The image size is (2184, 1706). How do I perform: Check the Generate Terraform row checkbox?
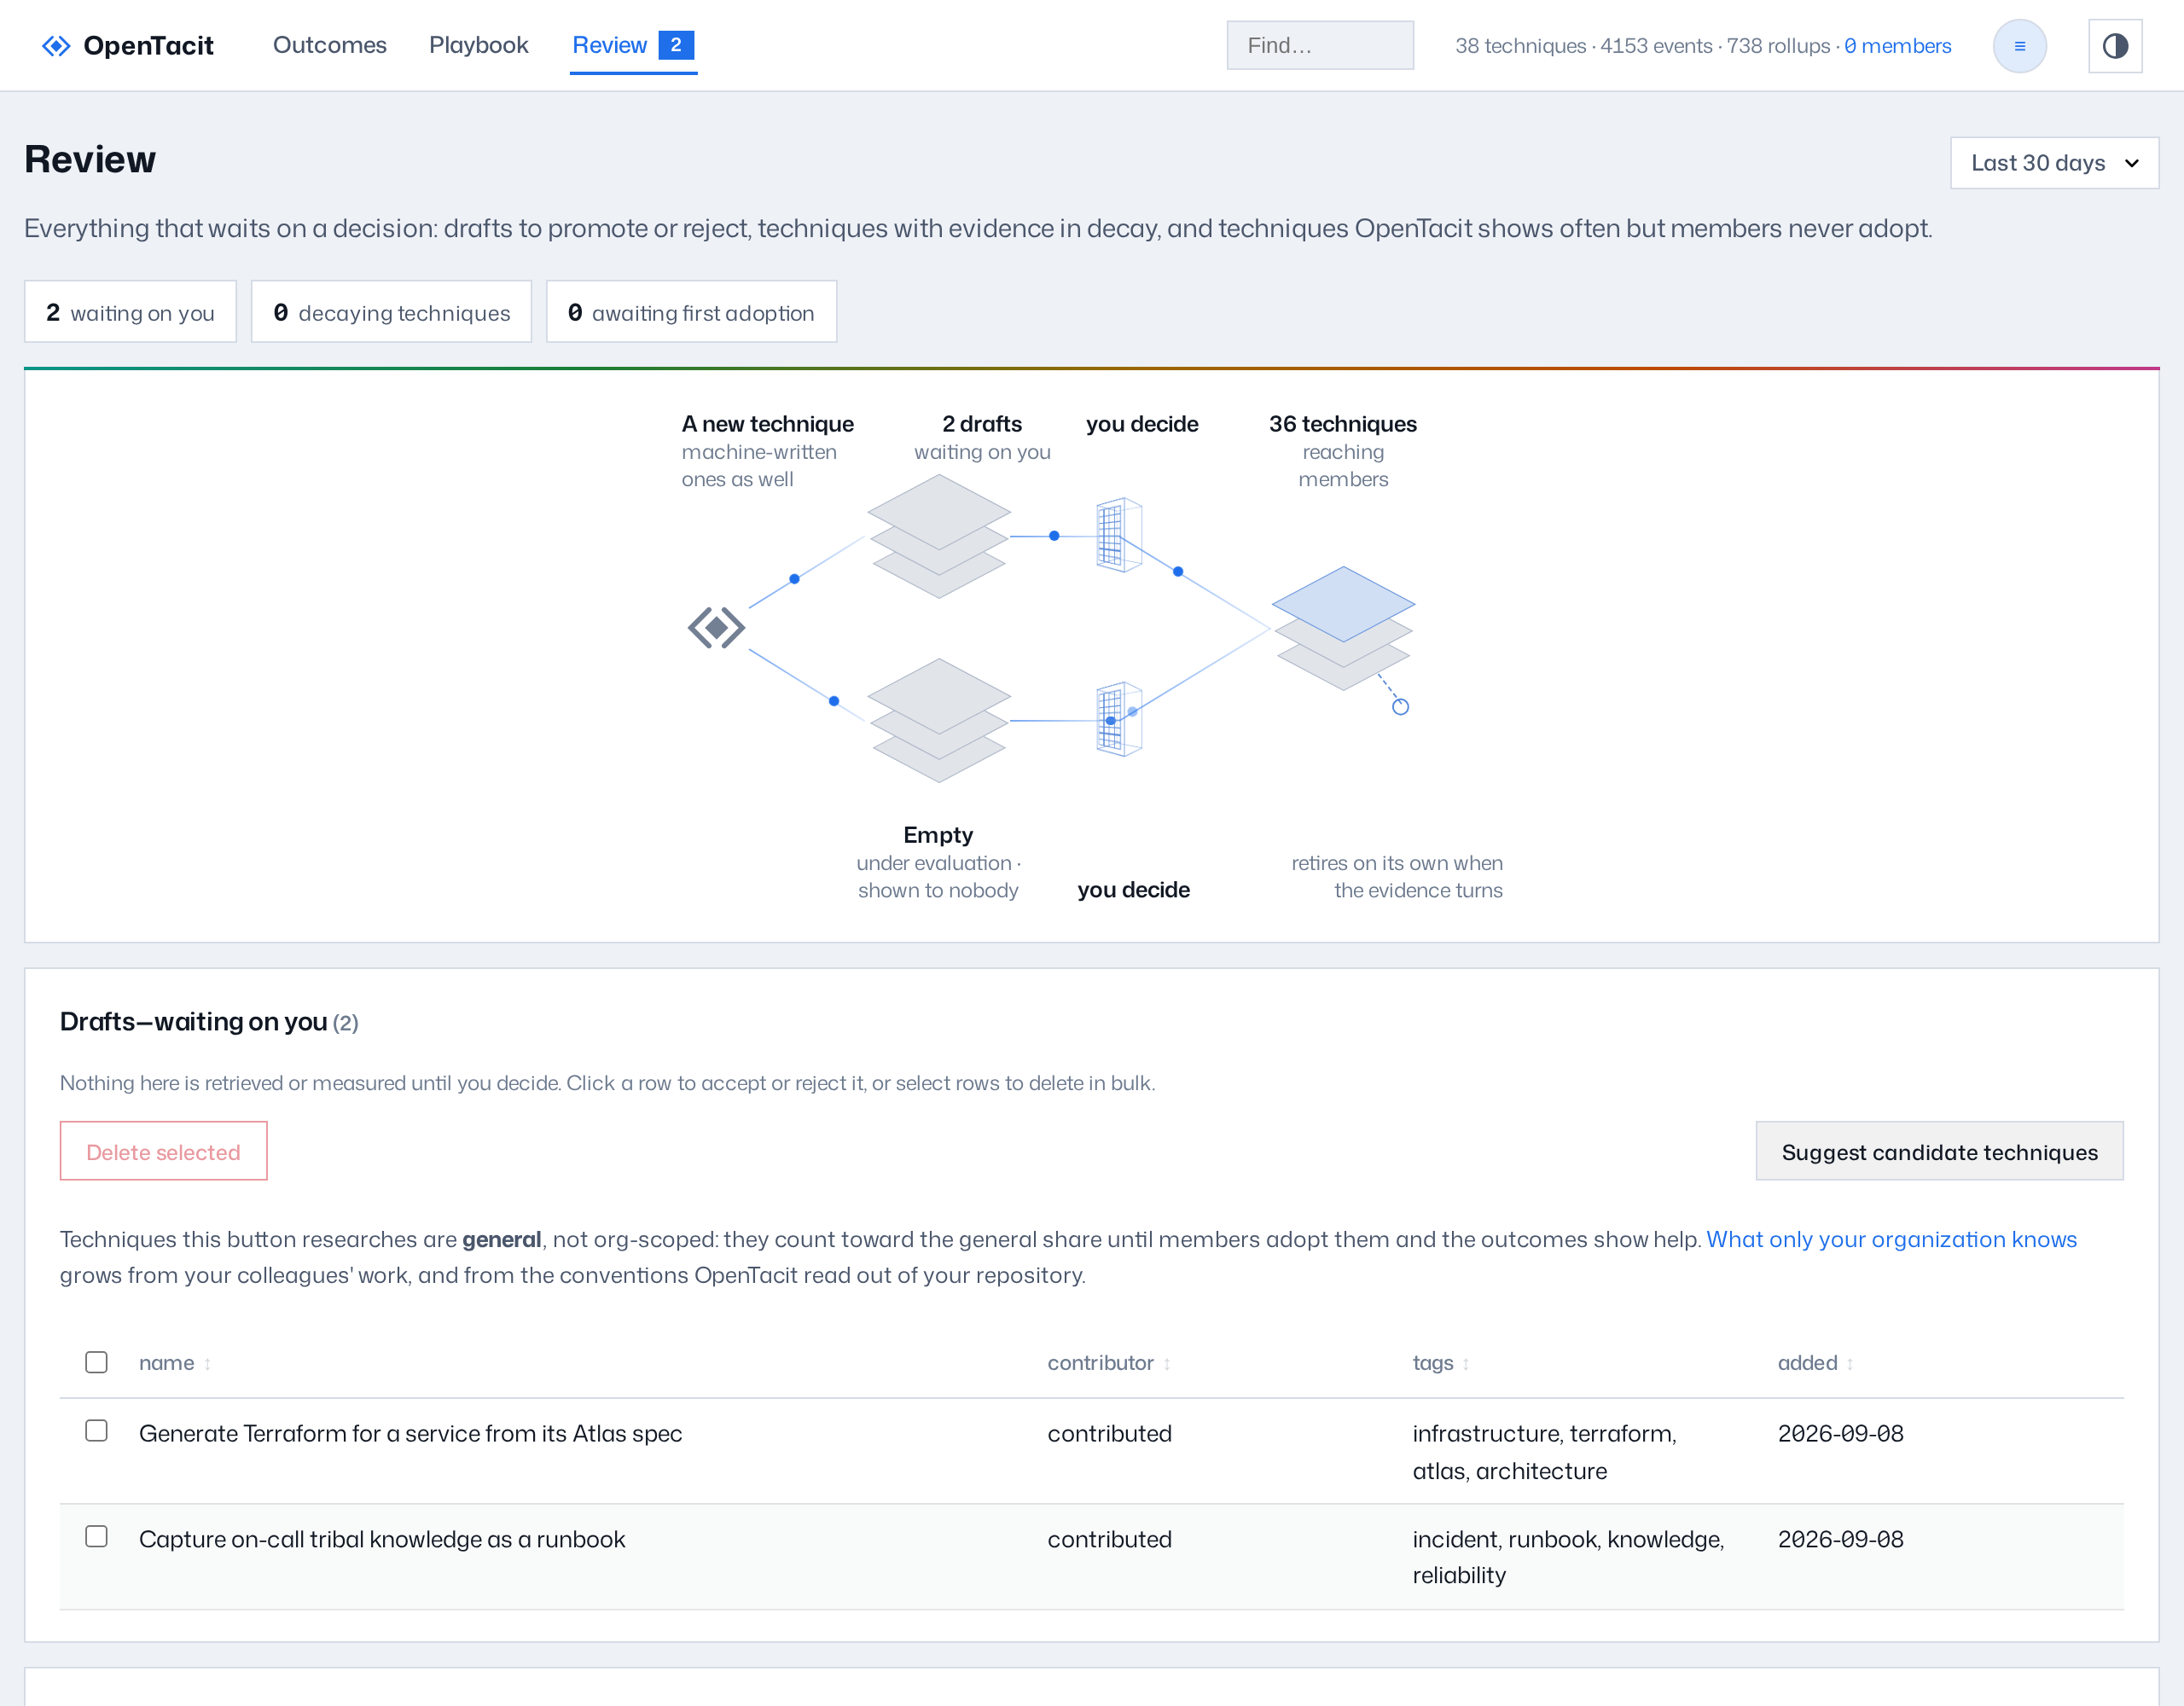coord(96,1430)
